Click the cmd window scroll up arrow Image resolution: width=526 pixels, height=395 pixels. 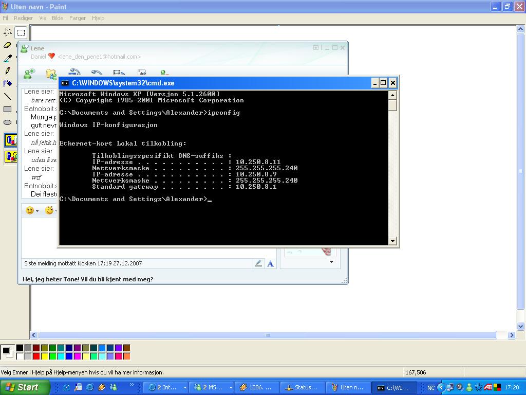(392, 95)
